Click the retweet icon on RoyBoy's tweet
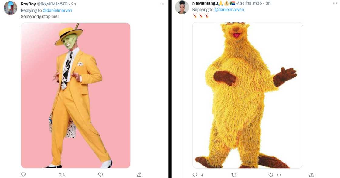The width and height of the screenshot is (340, 178). coord(62,174)
